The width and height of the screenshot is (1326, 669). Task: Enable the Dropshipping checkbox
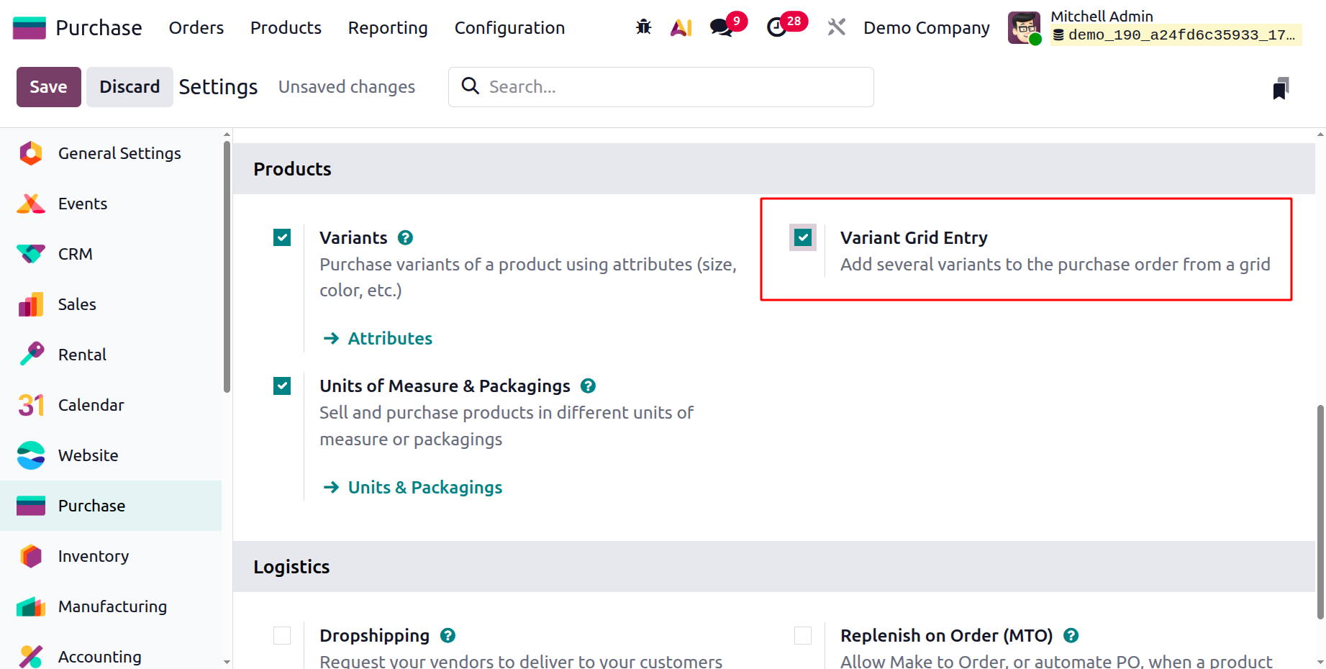(282, 635)
